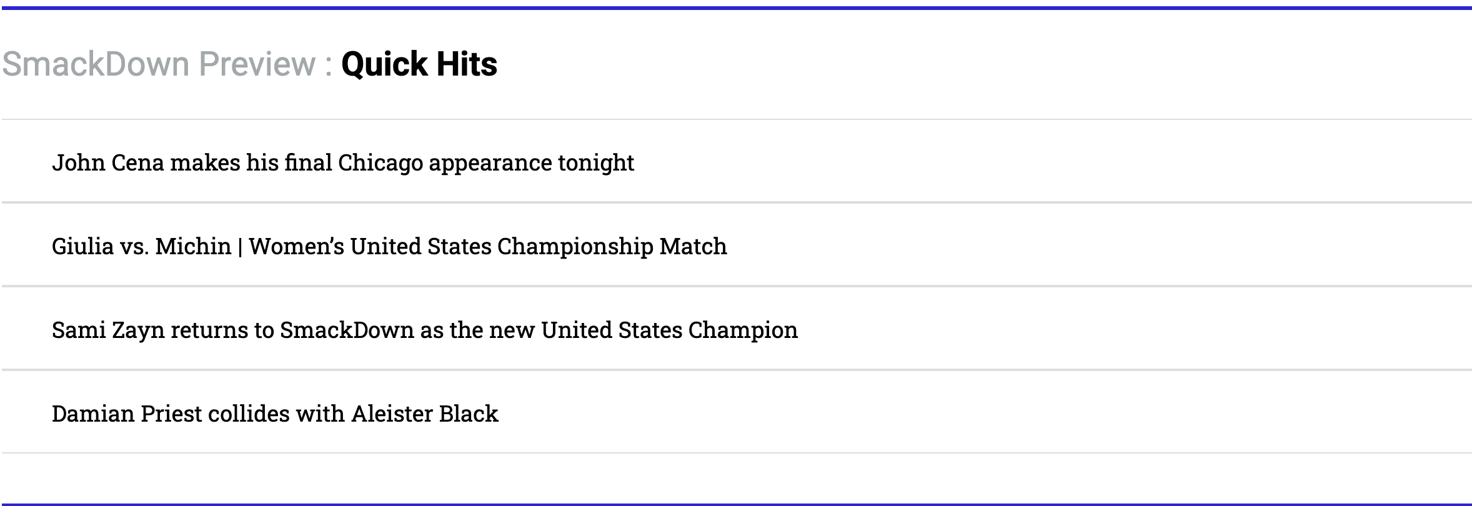
Task: Click the name Aleister Black in the list
Action: click(x=425, y=414)
